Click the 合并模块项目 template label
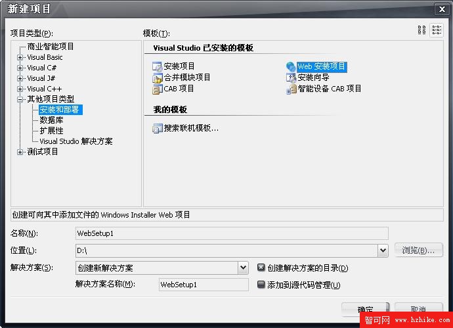 click(187, 78)
